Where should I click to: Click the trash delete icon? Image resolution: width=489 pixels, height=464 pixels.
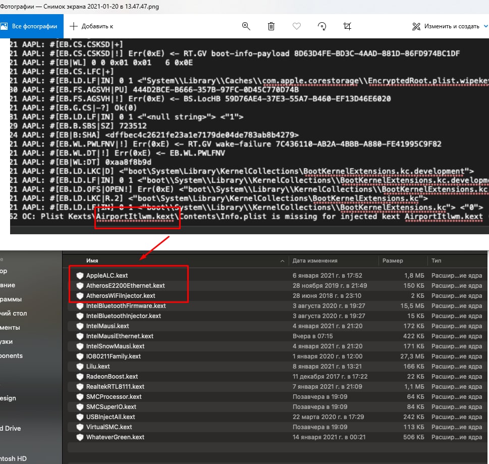[x=271, y=26]
